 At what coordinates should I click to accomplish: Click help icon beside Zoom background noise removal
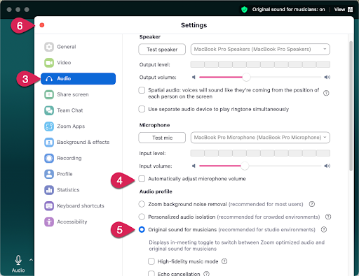click(312, 204)
